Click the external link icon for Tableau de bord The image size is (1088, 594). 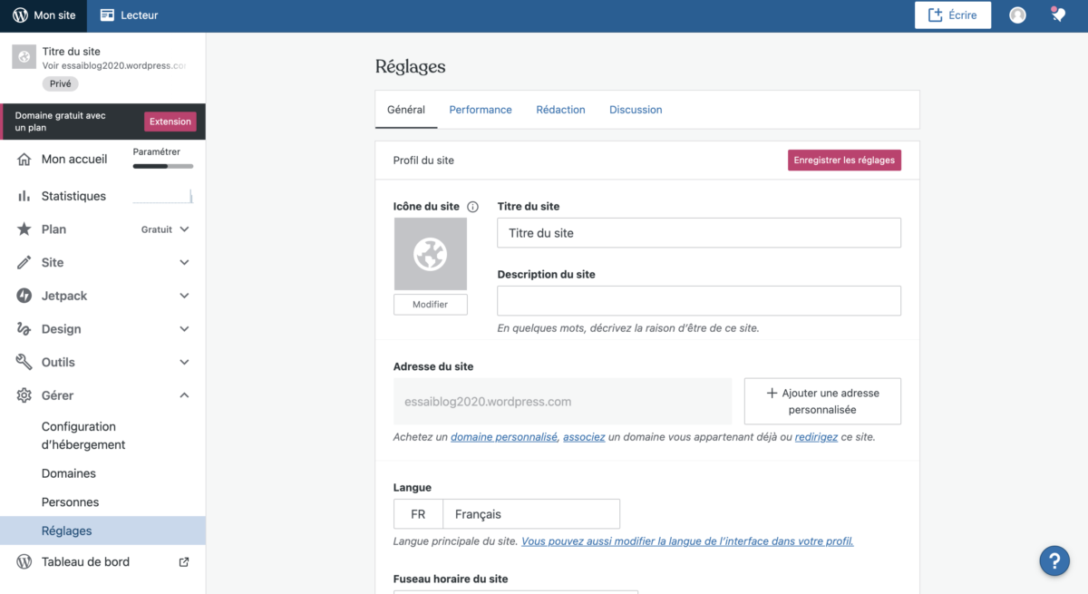(184, 561)
